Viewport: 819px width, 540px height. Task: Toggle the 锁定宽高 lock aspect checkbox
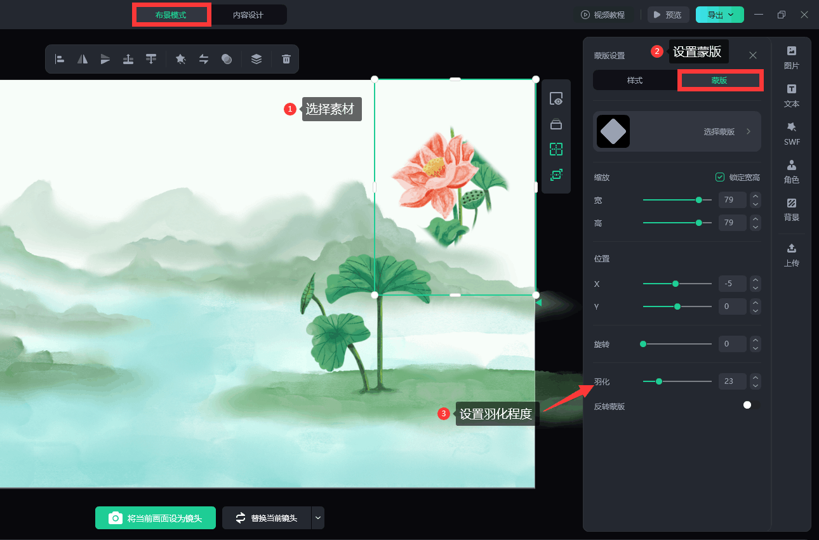pyautogui.click(x=720, y=177)
